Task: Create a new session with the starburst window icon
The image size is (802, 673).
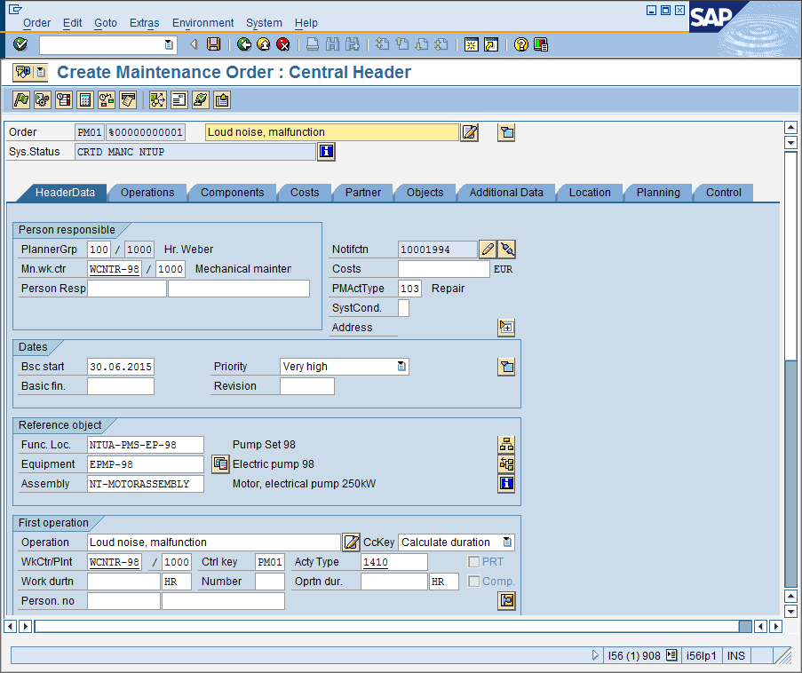Action: coord(471,44)
